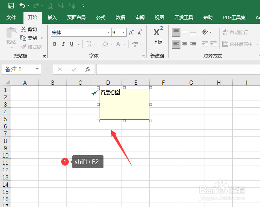This screenshot has width=260, height=207.
Task: Switch to the 帮助 ribbon tab
Action: point(208,18)
